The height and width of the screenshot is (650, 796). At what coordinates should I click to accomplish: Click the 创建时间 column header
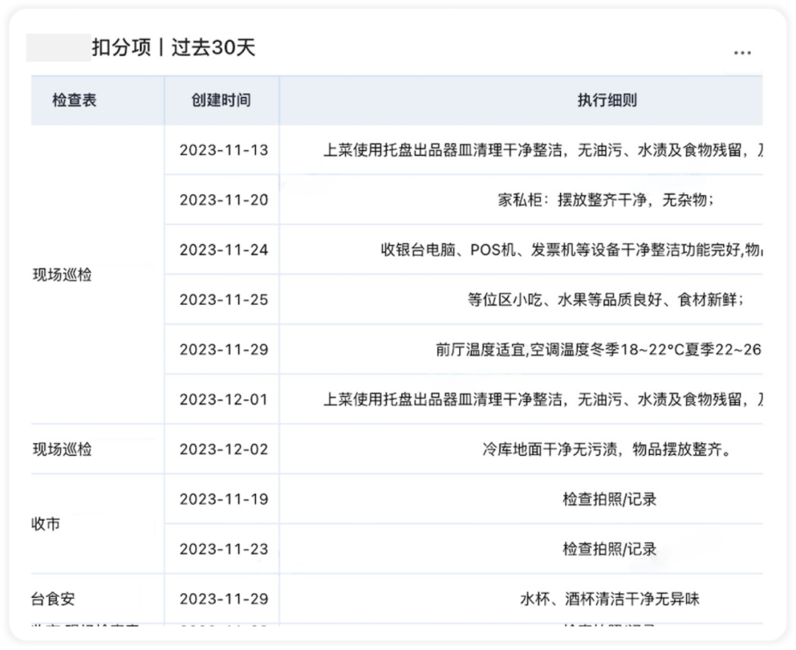tap(221, 100)
